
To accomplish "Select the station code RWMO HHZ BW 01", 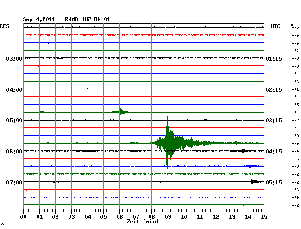I will point(88,19).
